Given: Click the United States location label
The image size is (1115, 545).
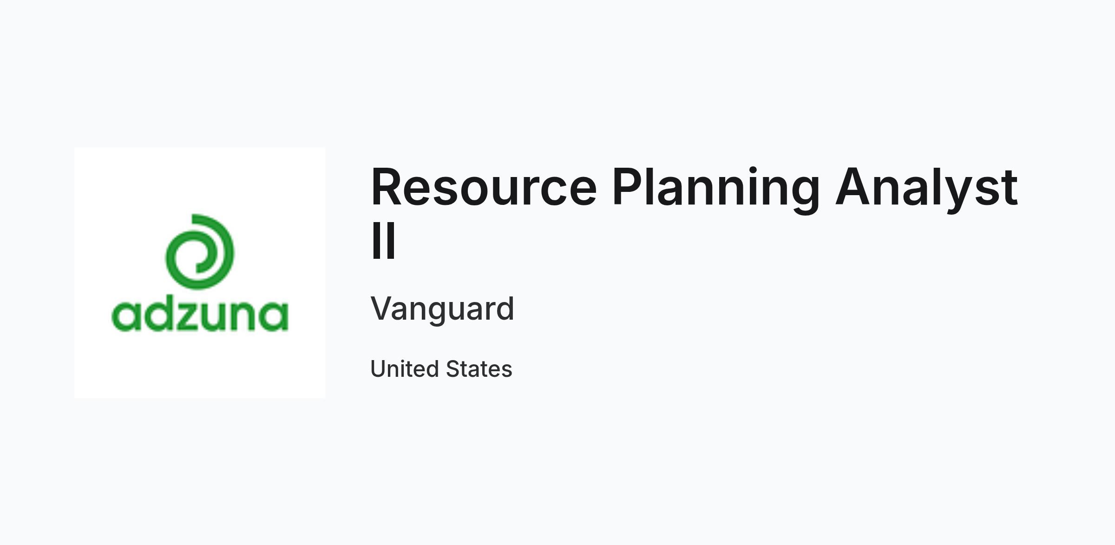Looking at the screenshot, I should (x=441, y=369).
